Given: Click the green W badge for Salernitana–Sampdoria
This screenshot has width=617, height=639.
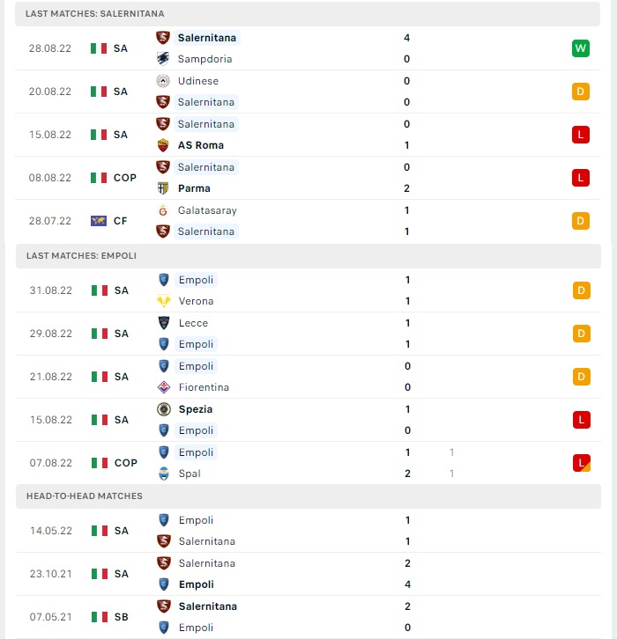Looking at the screenshot, I should [580, 48].
